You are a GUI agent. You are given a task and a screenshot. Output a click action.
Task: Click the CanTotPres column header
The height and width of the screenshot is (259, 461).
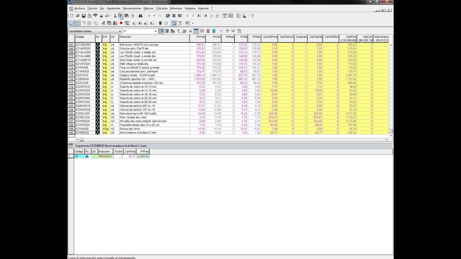pos(270,38)
